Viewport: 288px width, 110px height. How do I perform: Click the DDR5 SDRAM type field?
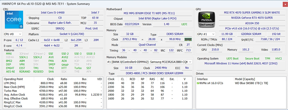coord(175,34)
